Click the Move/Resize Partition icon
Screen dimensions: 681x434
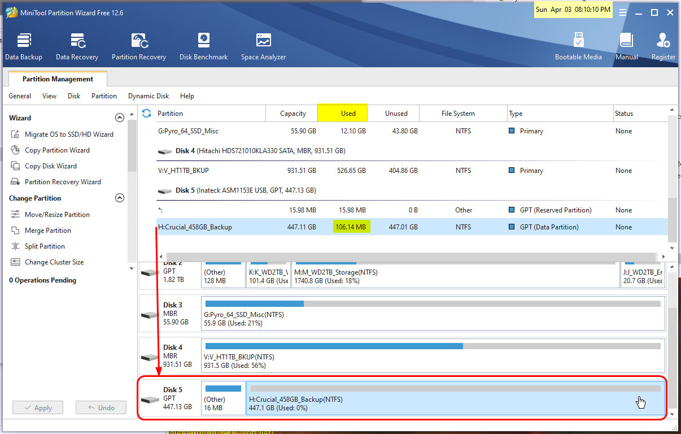pos(15,215)
